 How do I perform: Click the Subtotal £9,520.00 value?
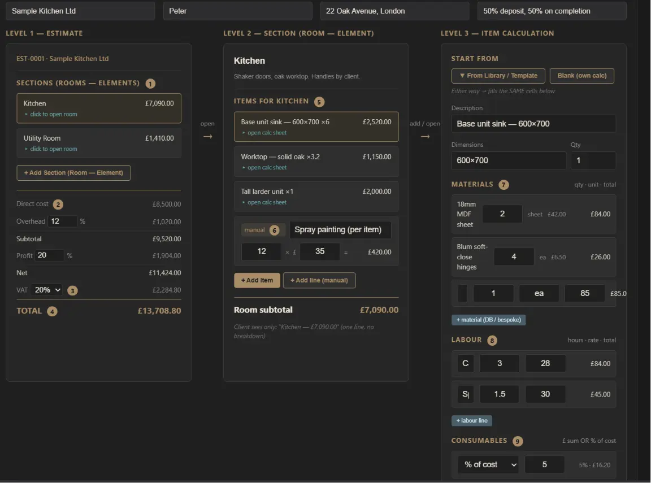point(167,239)
